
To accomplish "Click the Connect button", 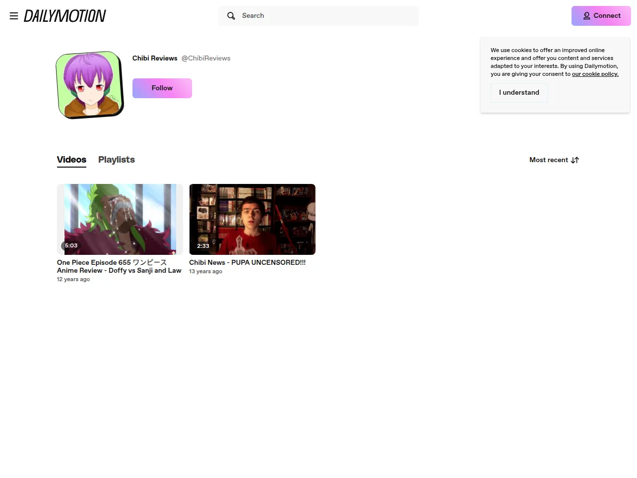I will point(601,16).
